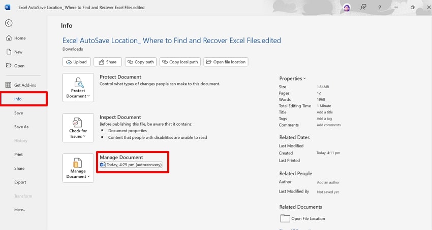The width and height of the screenshot is (432, 230).
Task: Click the 1.54MB size value
Action: tap(323, 87)
